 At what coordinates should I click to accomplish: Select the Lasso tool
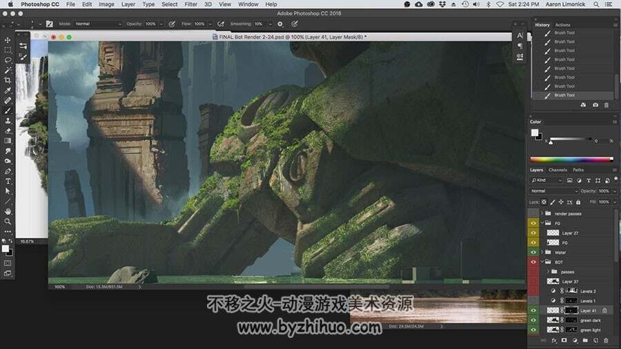[x=8, y=60]
